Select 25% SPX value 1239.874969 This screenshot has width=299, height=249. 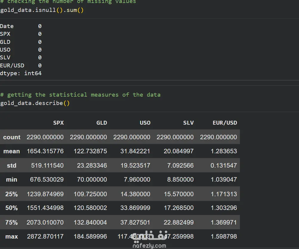pyautogui.click(x=45, y=194)
